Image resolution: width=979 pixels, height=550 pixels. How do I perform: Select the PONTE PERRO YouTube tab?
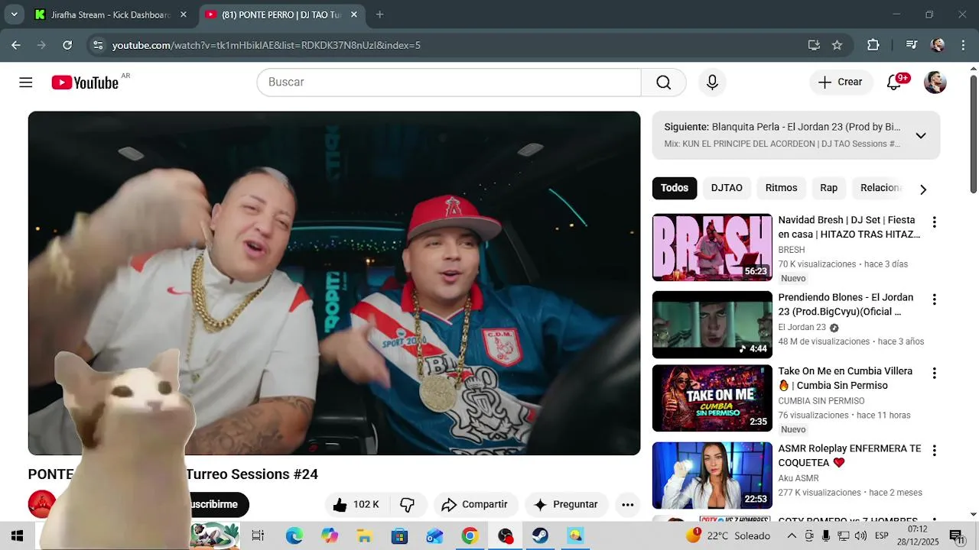click(281, 15)
